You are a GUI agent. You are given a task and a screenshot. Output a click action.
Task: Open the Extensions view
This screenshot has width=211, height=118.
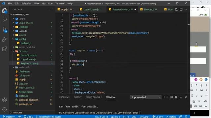point(4,49)
